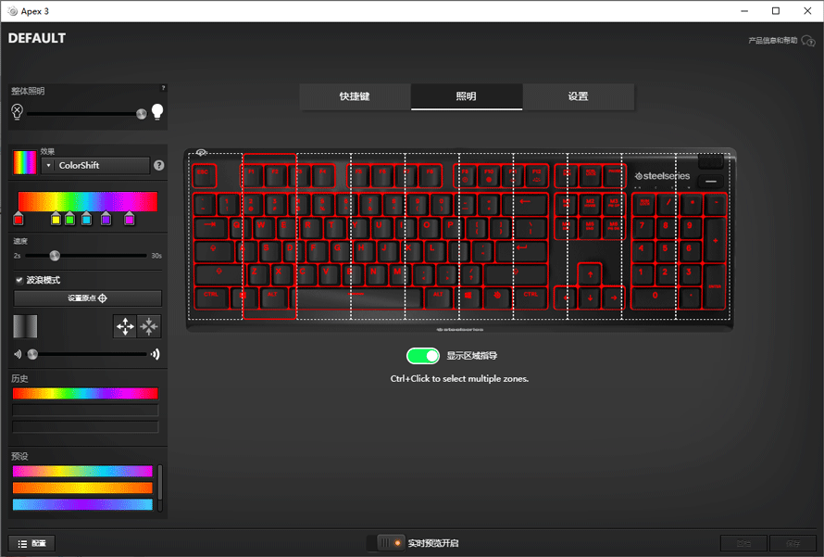
Task: Click the narrow wave icon left of slider
Action: pyautogui.click(x=18, y=354)
